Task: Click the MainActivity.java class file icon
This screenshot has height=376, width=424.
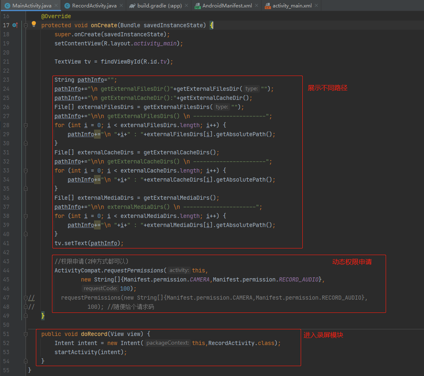Action: pos(7,6)
